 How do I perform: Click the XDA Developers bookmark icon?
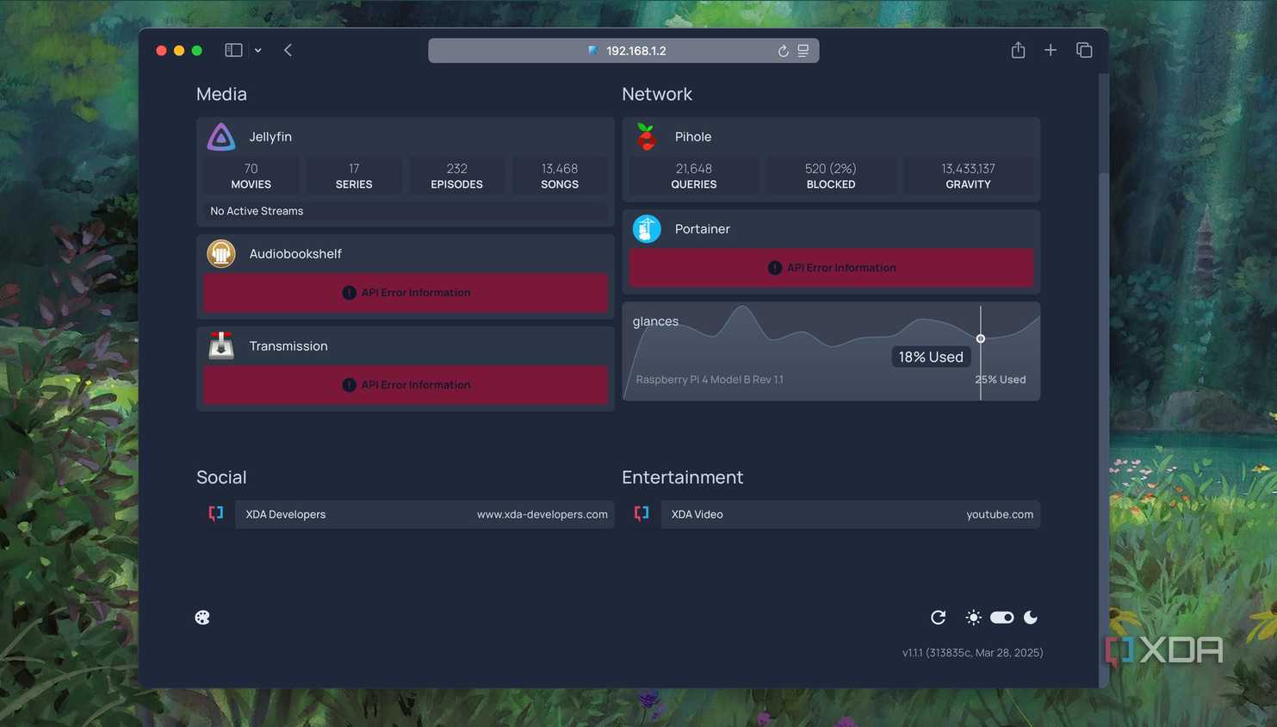216,513
